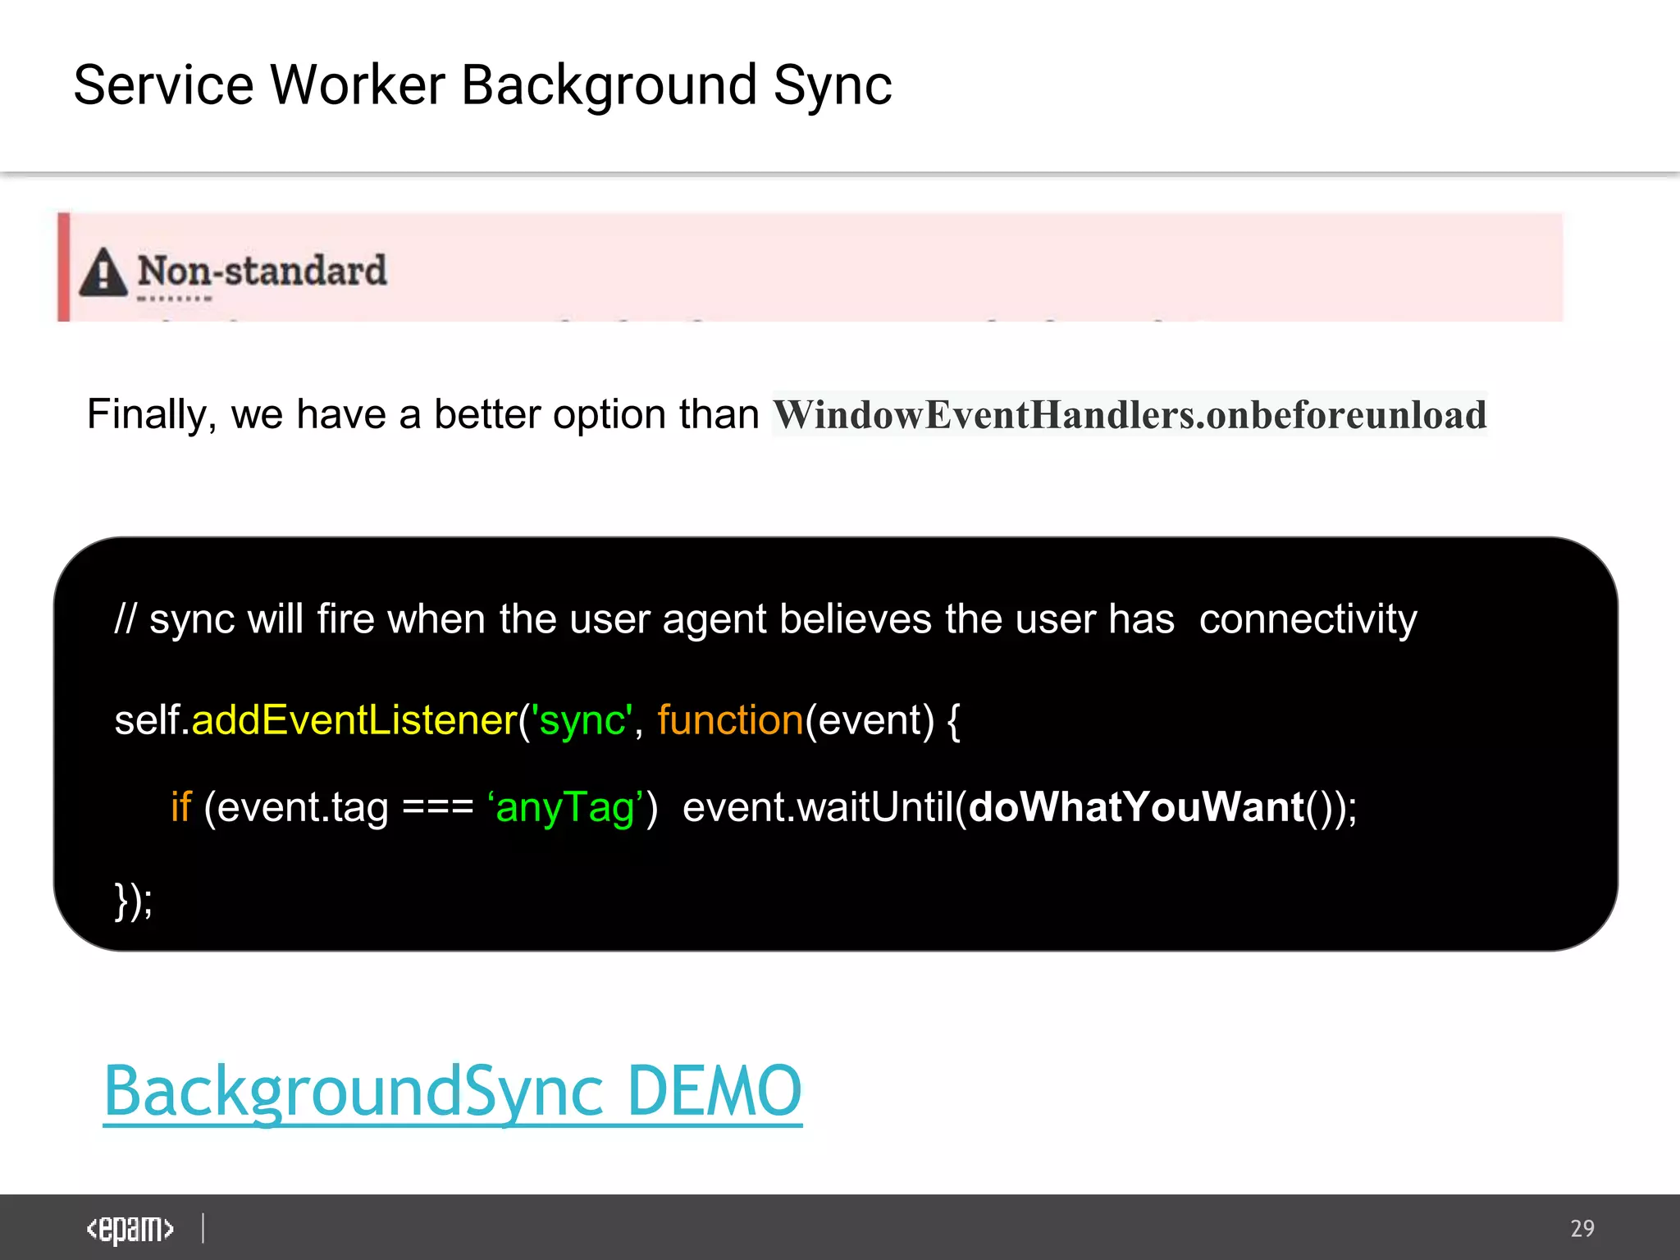This screenshot has width=1680, height=1260.
Task: Open the BackgroundSync DEMO link
Action: pyautogui.click(x=453, y=1091)
